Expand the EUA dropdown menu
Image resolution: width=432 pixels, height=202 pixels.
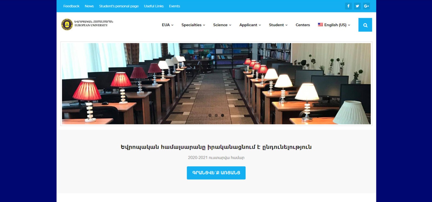pos(168,25)
